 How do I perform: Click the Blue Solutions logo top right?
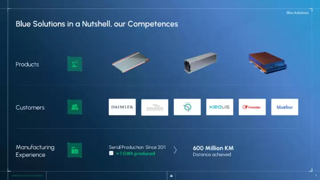tap(297, 12)
